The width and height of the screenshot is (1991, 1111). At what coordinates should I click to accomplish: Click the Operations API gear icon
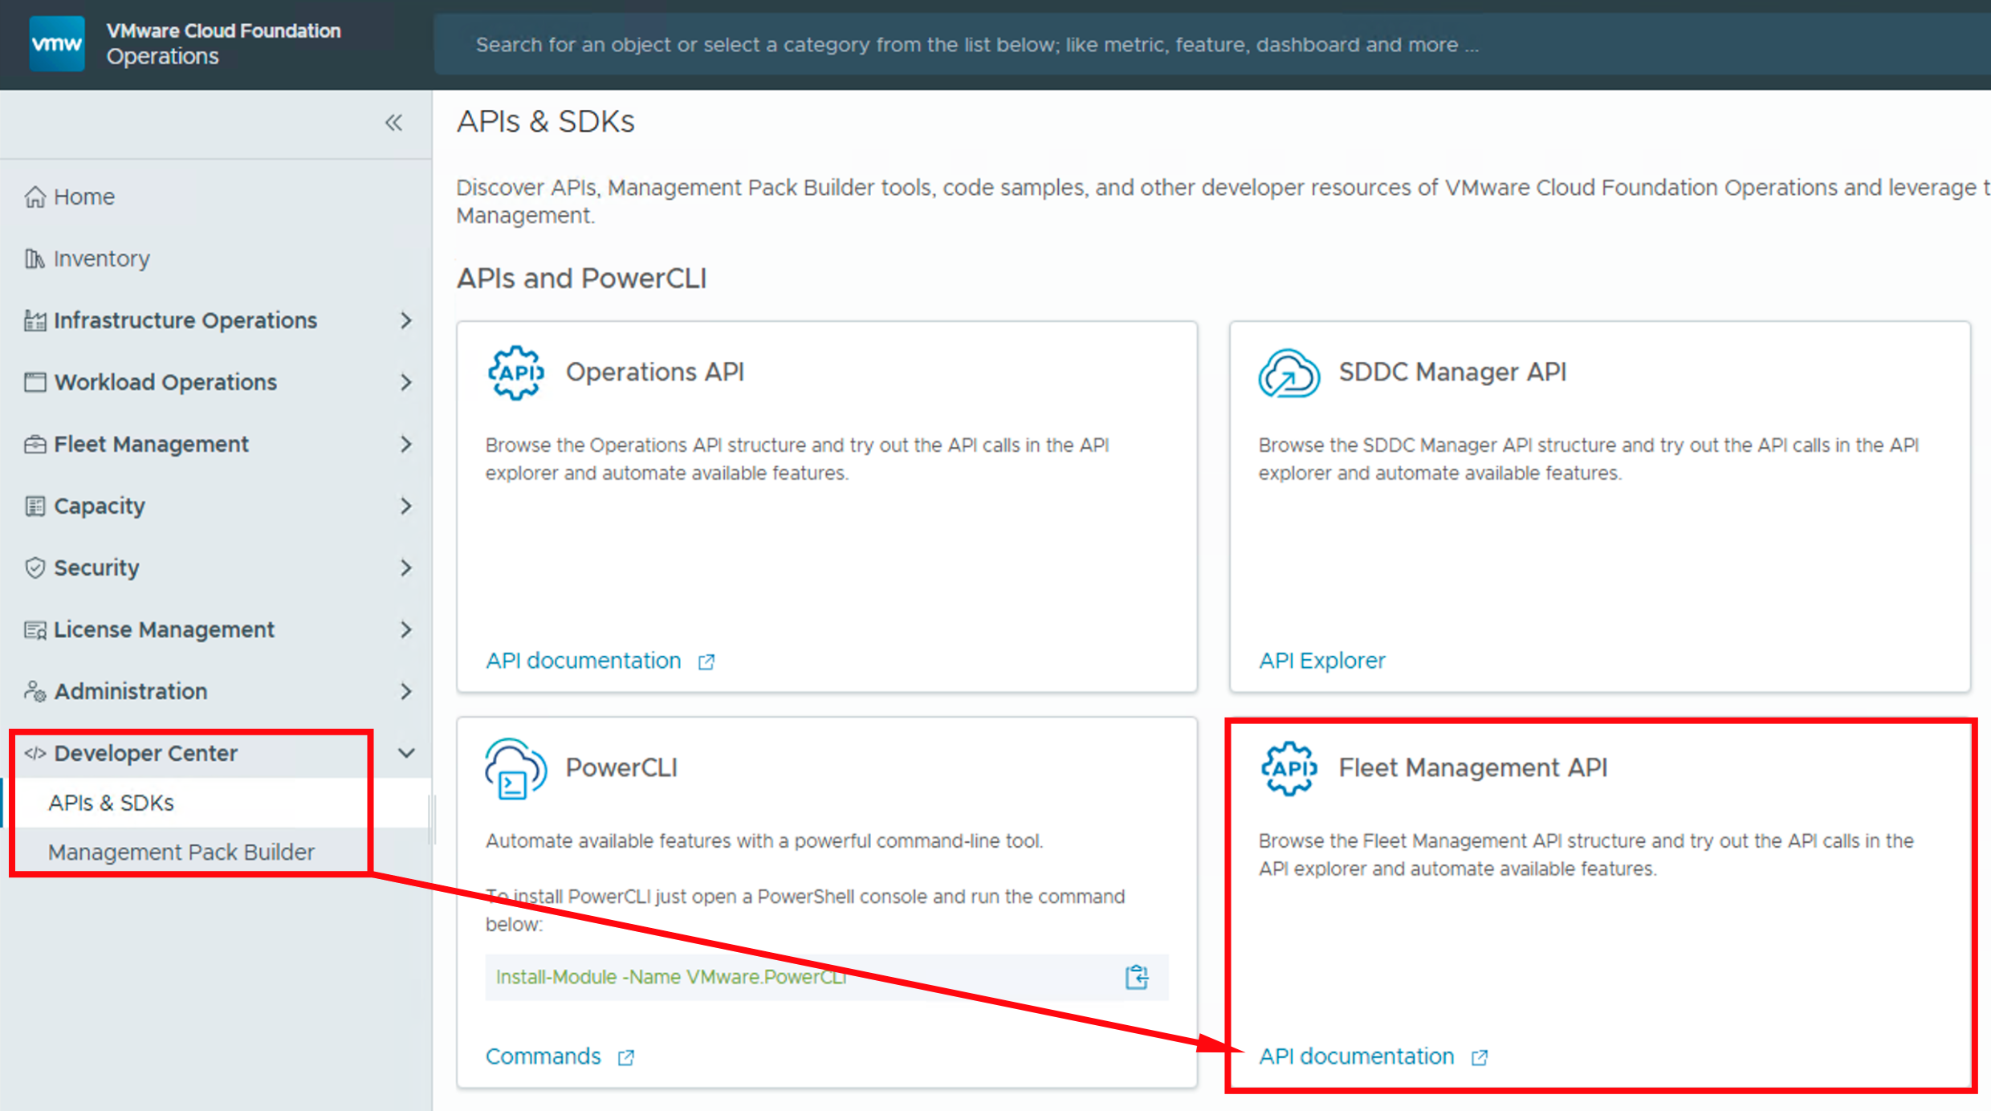coord(515,372)
